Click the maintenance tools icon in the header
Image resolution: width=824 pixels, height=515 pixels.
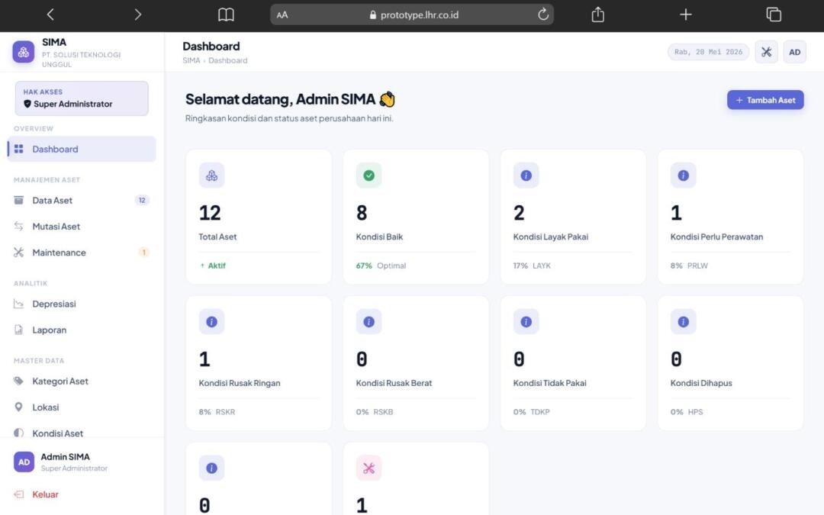point(766,52)
